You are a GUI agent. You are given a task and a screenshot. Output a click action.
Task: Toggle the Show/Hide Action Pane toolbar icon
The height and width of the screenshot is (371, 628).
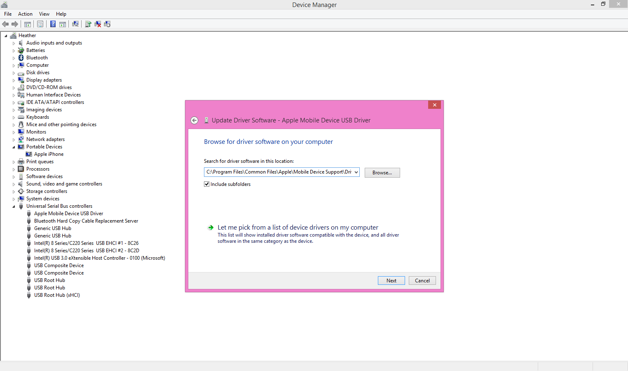tap(63, 24)
